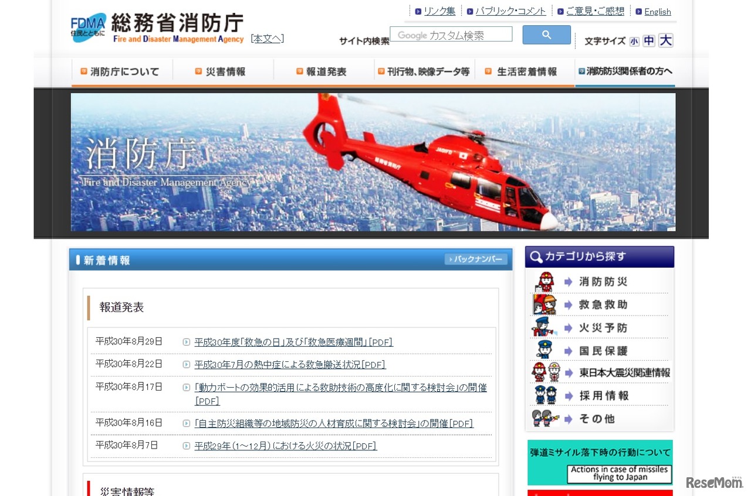This screenshot has width=751, height=496.
Task: Click the 消防防災 category icon
Action: click(x=545, y=282)
